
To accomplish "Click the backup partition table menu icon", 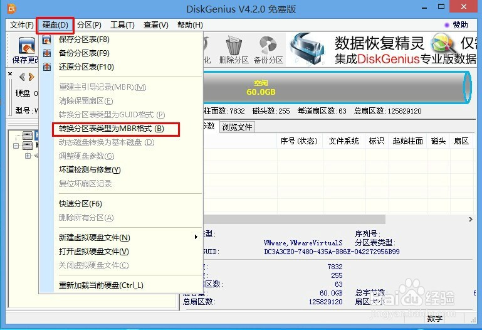I will pyautogui.click(x=47, y=53).
